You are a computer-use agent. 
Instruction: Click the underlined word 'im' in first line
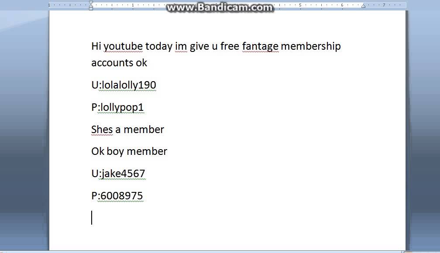pos(181,46)
